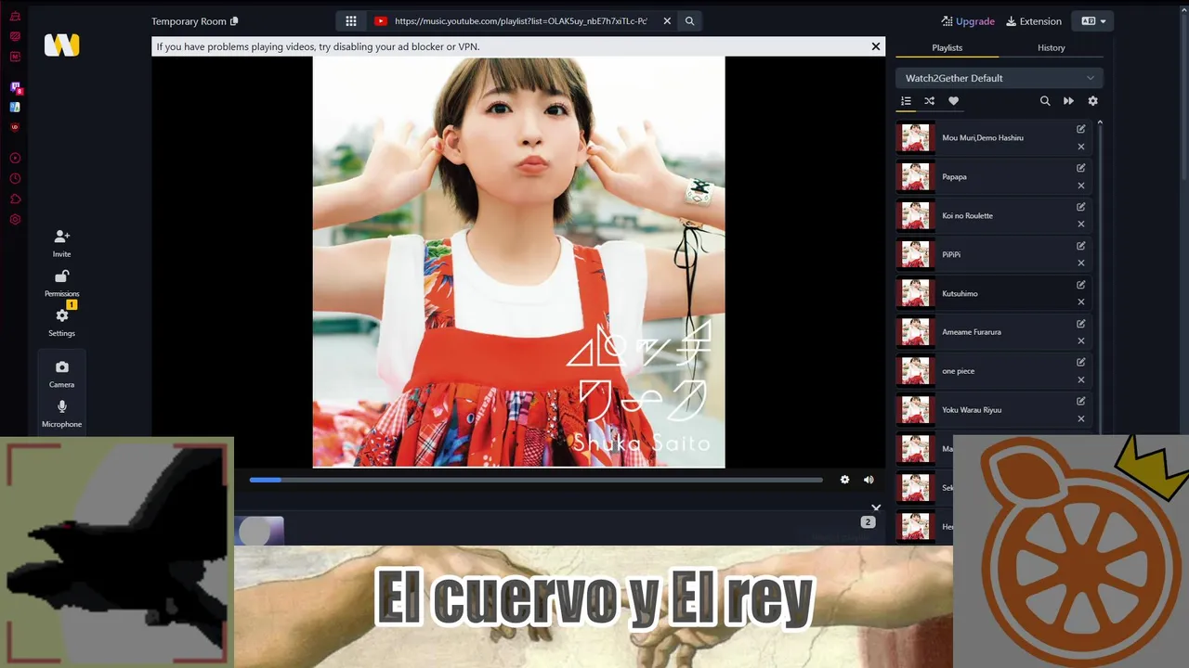Edit the Ameame Furarura entry
This screenshot has width=1189, height=668.
point(1080,324)
